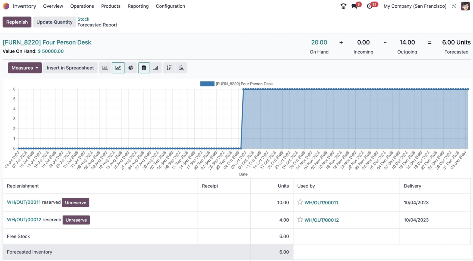This screenshot has width=473, height=261.
Task: Open the phone dialer icon
Action: pyautogui.click(x=343, y=6)
